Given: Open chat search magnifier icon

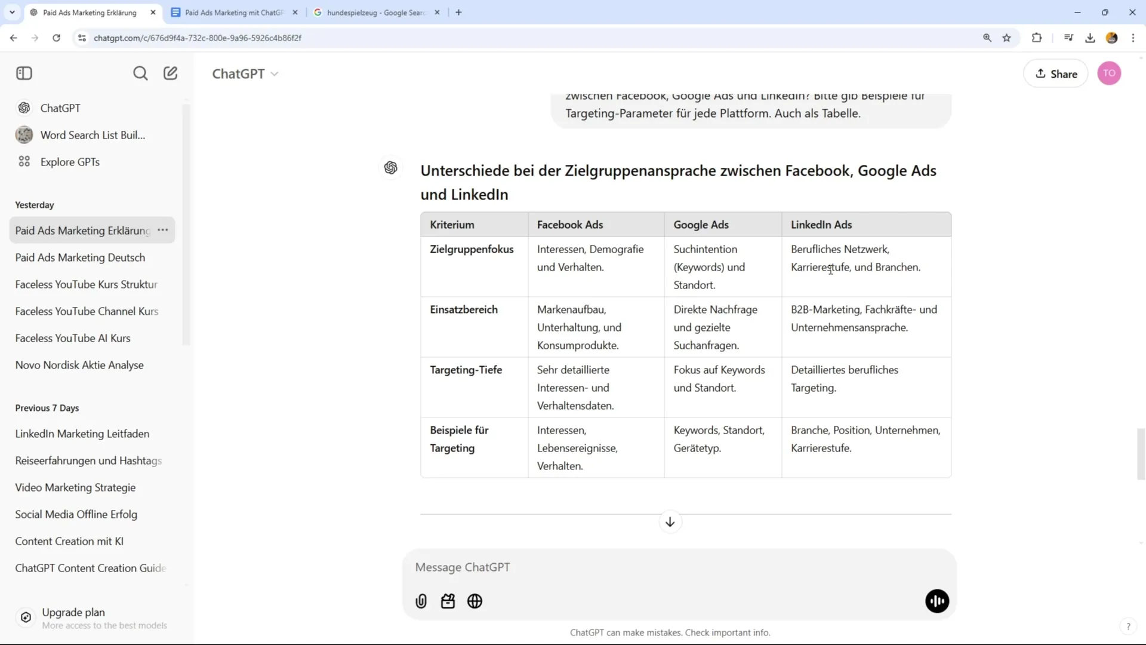Looking at the screenshot, I should [140, 73].
